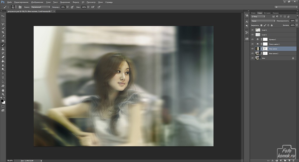Select the Eyedropper tool
This screenshot has width=299, height=162.
pyautogui.click(x=3, y=36)
